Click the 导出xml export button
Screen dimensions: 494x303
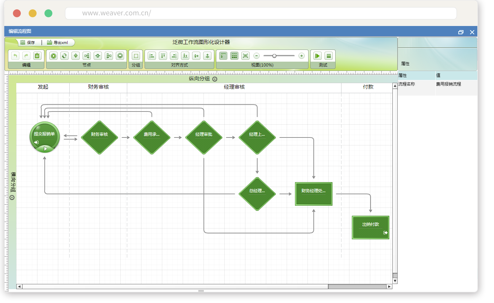(58, 43)
